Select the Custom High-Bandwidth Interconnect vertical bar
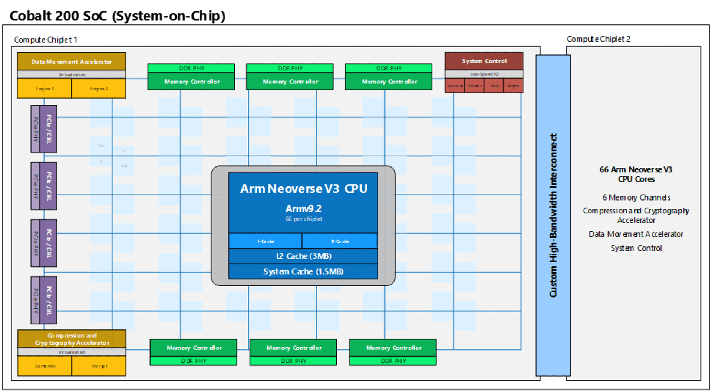The image size is (712, 391). click(x=553, y=215)
